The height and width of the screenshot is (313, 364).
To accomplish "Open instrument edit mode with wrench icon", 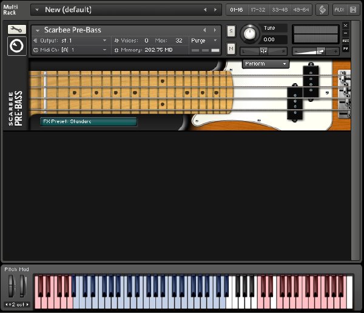I will pos(17,30).
